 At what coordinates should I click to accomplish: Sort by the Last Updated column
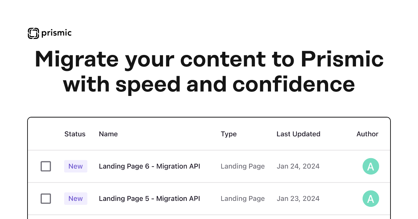[299, 134]
